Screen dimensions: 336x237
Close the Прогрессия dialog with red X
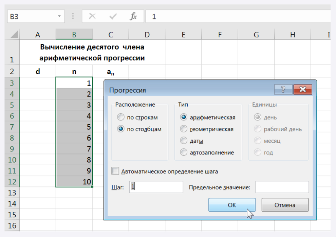tap(303, 90)
